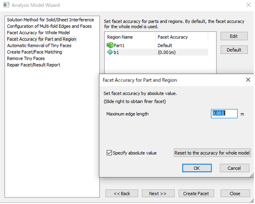Open Create Facet/Face Matching step
The height and width of the screenshot is (204, 255).
tap(34, 52)
